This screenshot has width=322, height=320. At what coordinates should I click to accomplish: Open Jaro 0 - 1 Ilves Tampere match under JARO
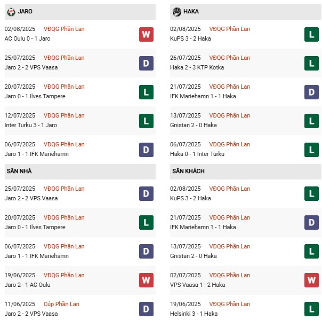35,96
